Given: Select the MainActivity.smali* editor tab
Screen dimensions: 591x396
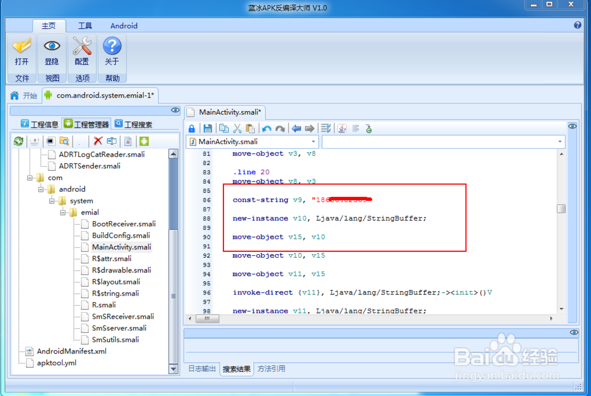Looking at the screenshot, I should point(225,112).
